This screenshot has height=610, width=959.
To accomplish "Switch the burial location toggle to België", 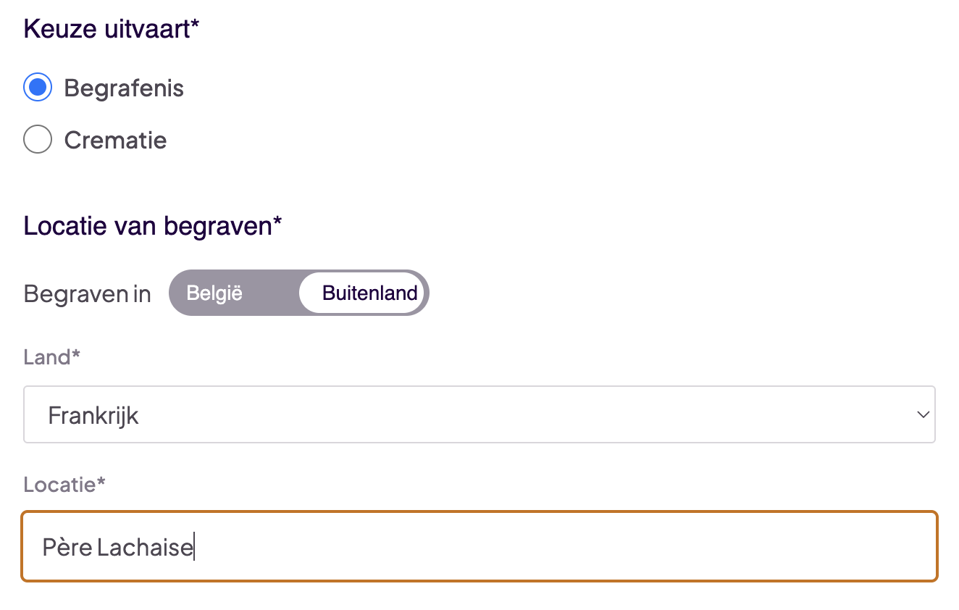I will tap(214, 293).
